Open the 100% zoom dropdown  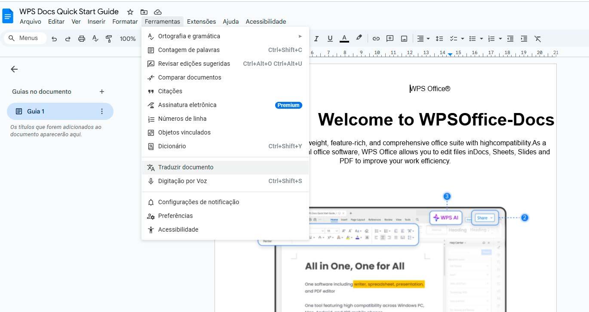[127, 38]
